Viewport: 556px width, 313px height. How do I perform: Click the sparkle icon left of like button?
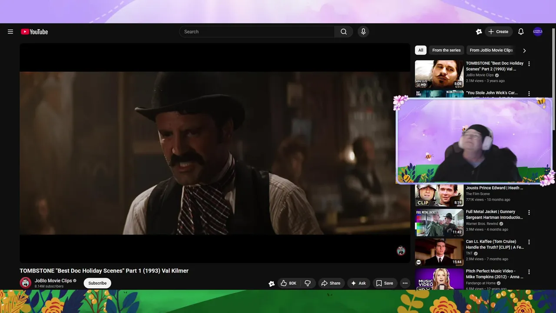271,283
